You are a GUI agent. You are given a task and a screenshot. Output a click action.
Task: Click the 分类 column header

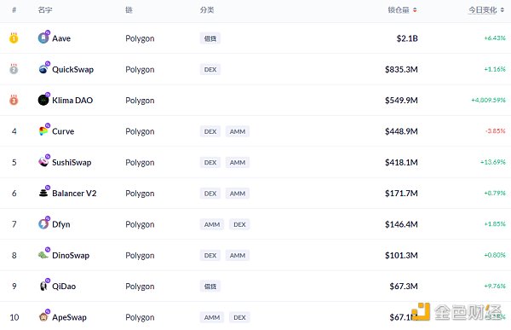click(x=207, y=9)
